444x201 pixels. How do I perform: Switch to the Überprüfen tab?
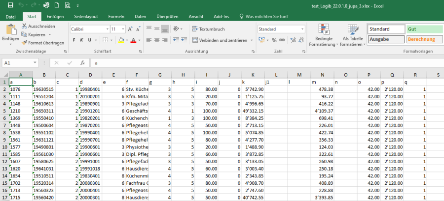(167, 17)
